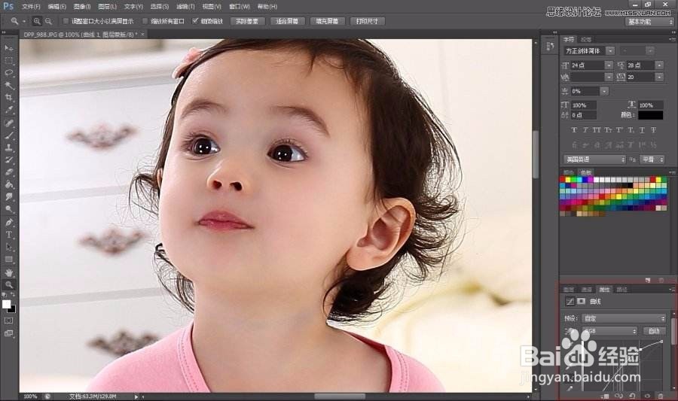Click the 适合屏幕 button

click(287, 21)
